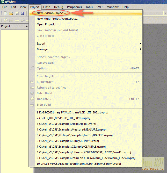Select New Multi-Project Workspace...
This screenshot has height=173, width=167.
point(85,19)
